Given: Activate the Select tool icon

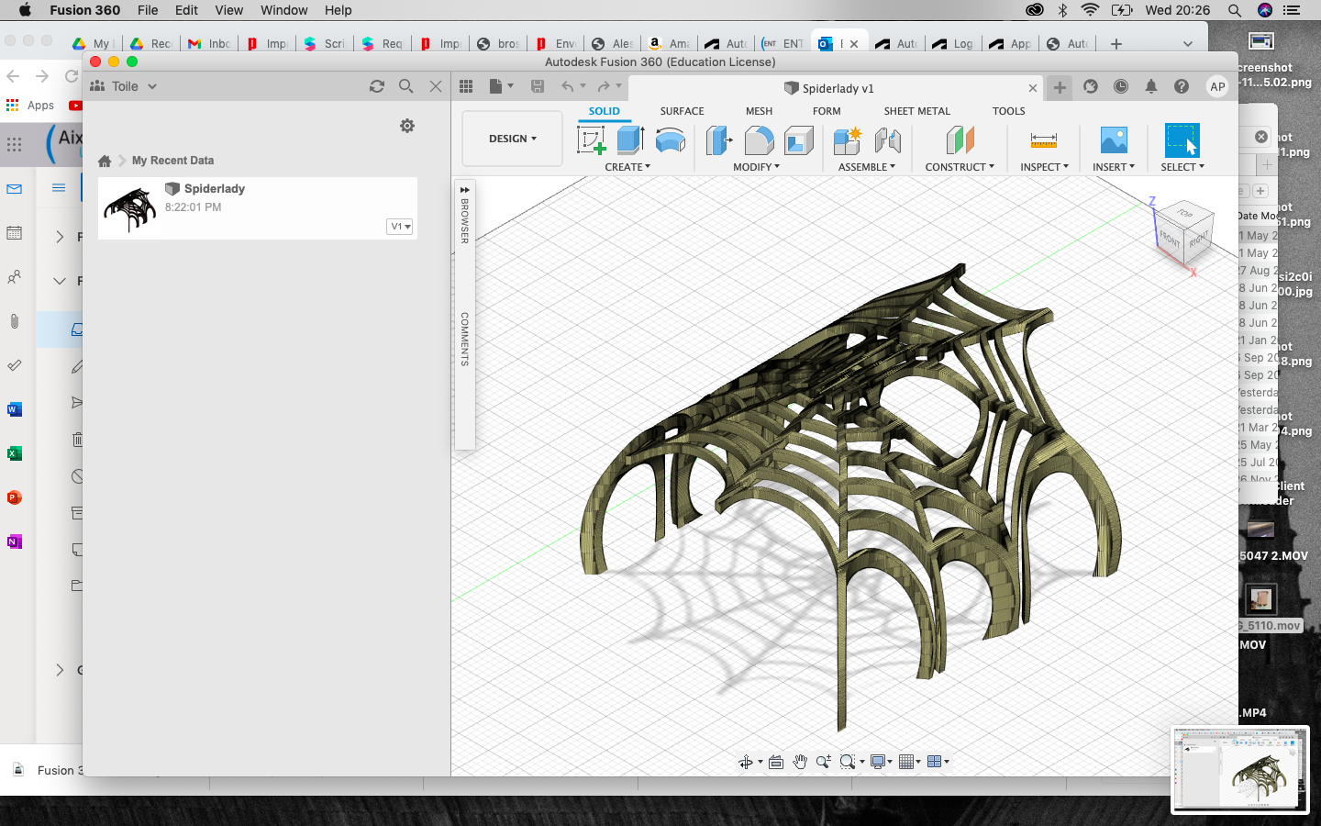Looking at the screenshot, I should pos(1182,140).
